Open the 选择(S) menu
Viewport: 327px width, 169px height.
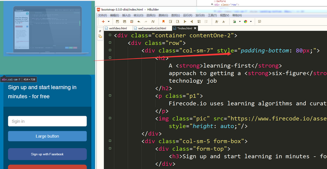(x=151, y=16)
